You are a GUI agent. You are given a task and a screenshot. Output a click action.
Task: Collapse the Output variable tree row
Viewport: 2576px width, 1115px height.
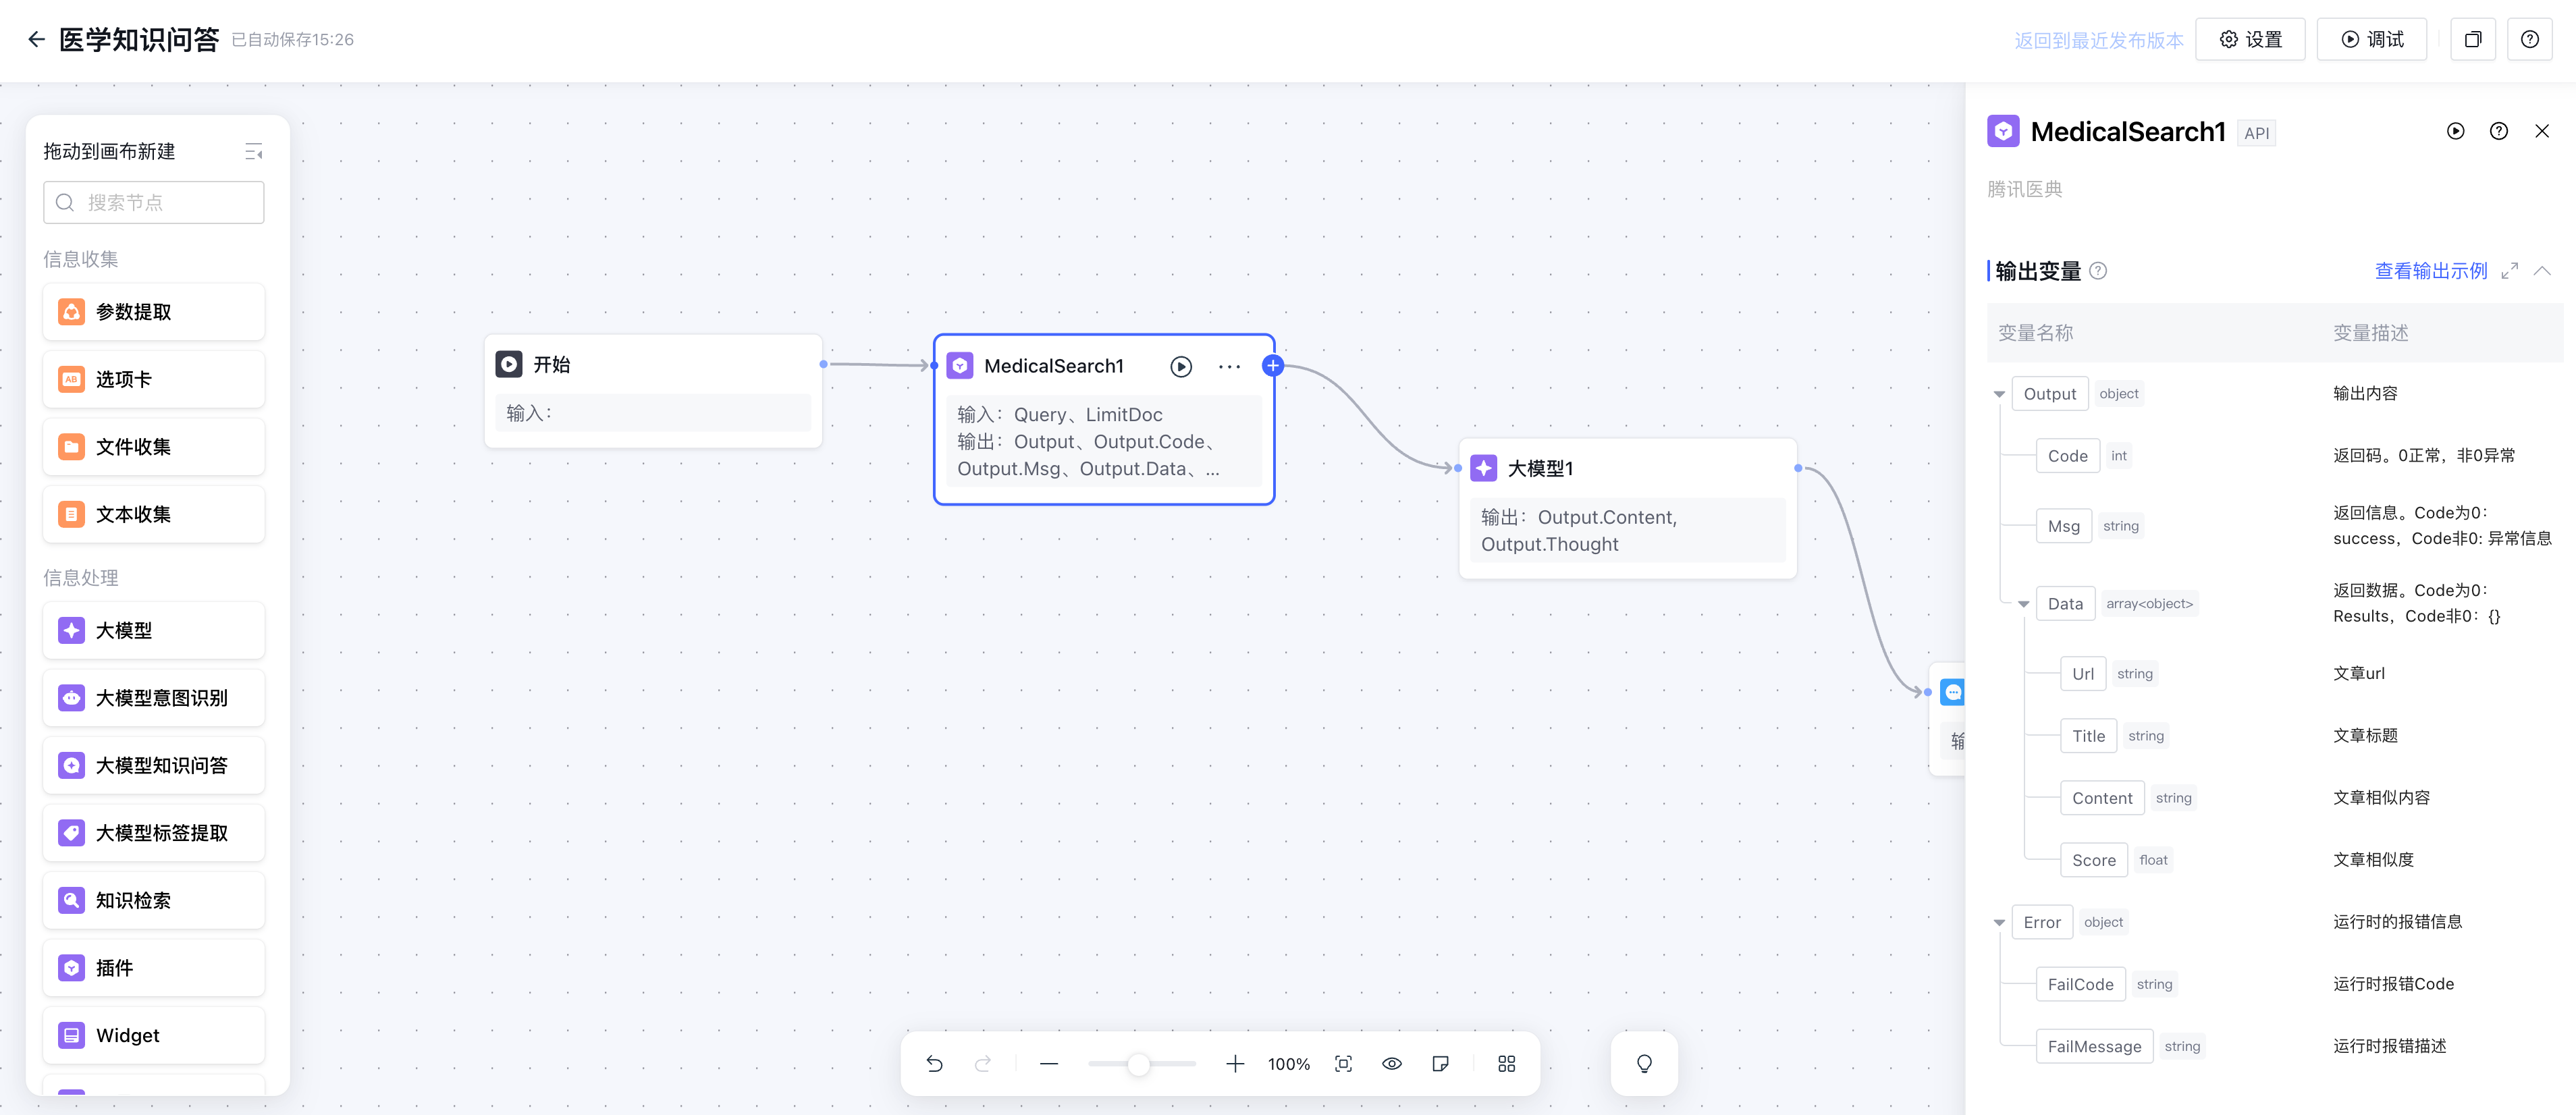1999,394
